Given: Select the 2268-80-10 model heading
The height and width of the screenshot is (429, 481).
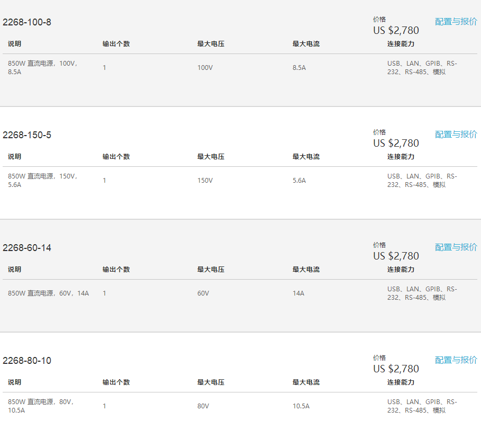Looking at the screenshot, I should pos(27,360).
